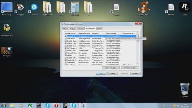Uncheck the Intel PROSe startup item

point(65,39)
